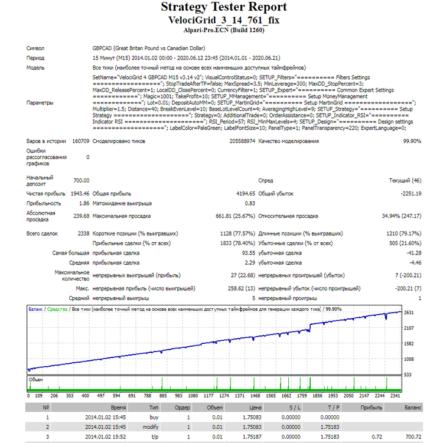Select the 'VelociGrid_3_14_761_fix' title
The height and width of the screenshot is (443, 440).
tap(224, 20)
